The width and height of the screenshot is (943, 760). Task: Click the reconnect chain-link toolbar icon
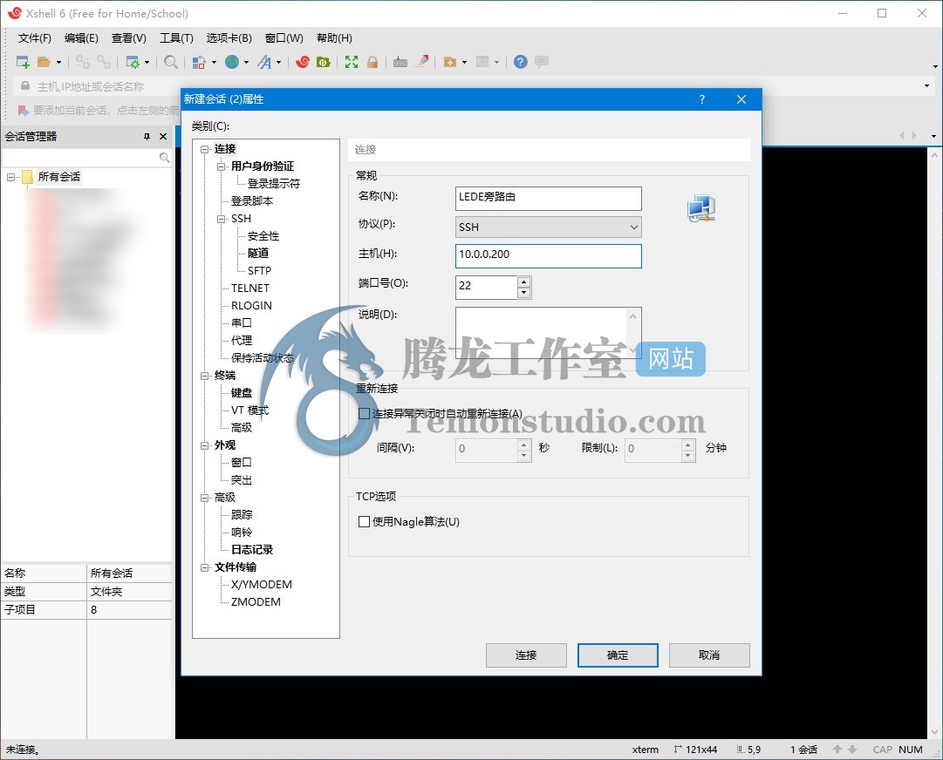(x=104, y=62)
